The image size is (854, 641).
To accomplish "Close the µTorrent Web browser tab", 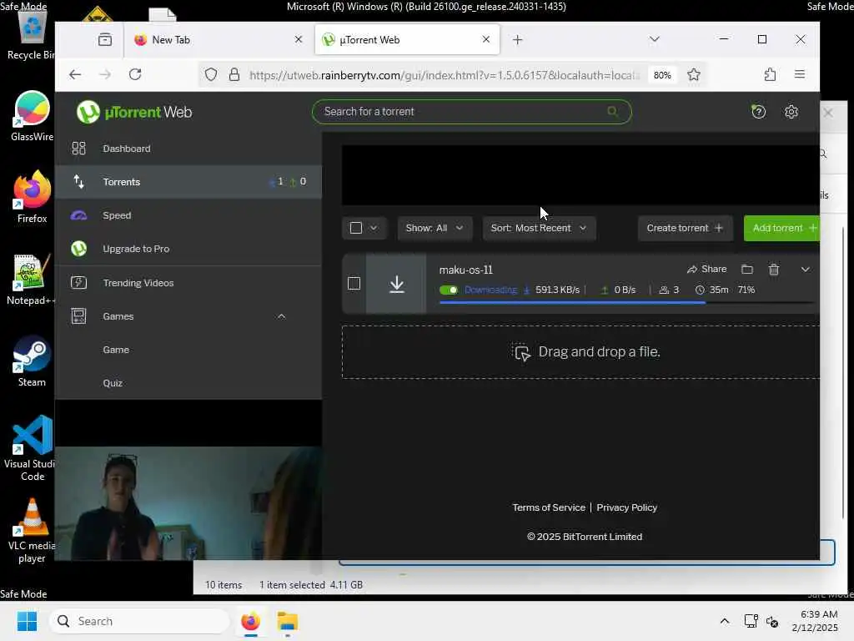I will (486, 39).
